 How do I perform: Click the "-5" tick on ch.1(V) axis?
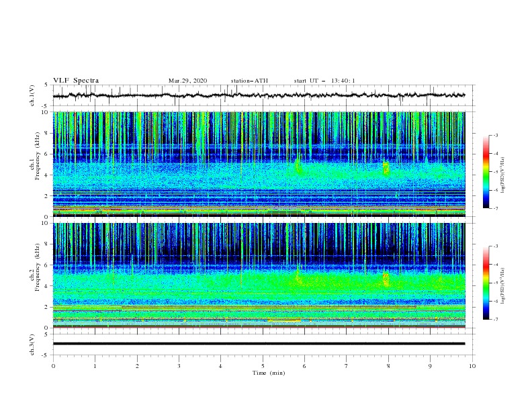coord(45,106)
